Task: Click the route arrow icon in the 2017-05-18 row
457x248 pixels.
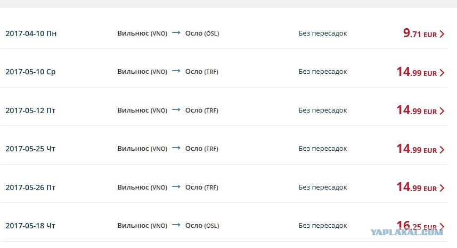Action: click(176, 225)
